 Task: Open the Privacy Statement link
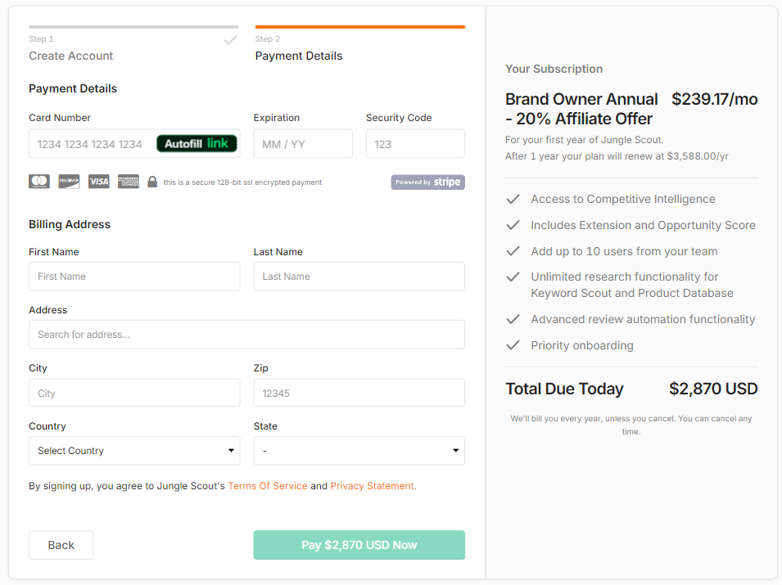pyautogui.click(x=373, y=486)
